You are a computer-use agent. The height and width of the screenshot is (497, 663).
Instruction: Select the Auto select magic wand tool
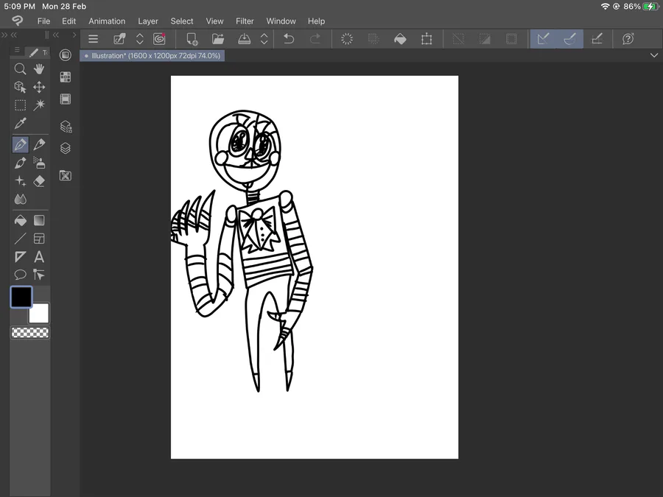point(39,105)
